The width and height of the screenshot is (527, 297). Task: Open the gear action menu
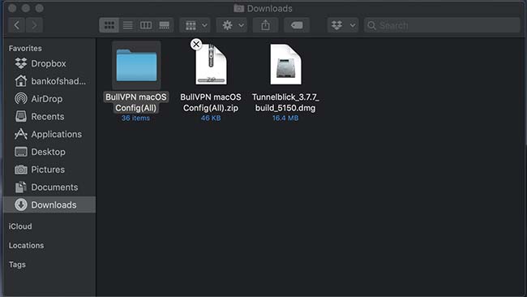click(232, 25)
